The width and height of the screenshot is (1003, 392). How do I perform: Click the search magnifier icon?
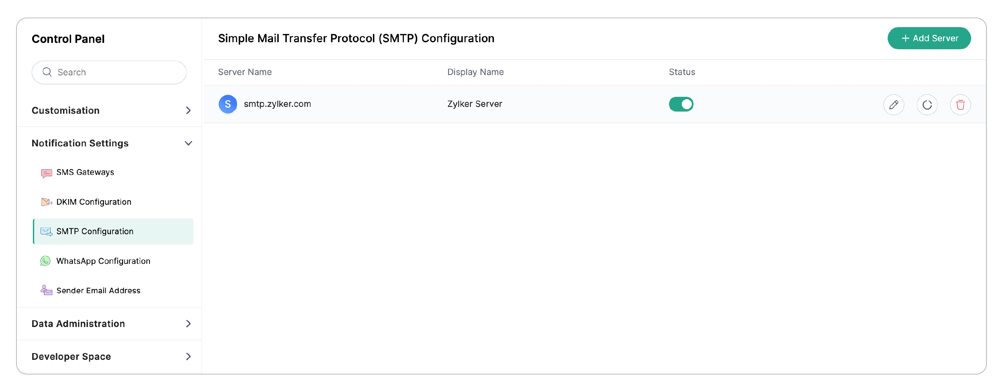pos(47,72)
